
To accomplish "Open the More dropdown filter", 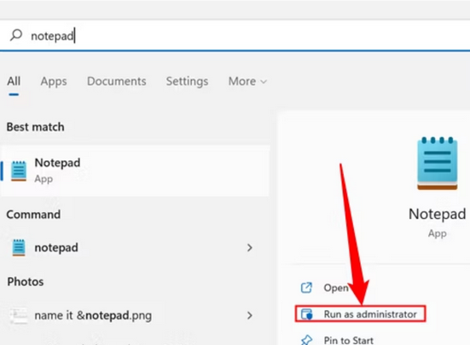I will pos(247,81).
